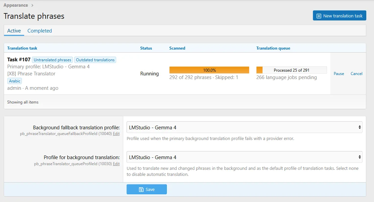This screenshot has width=374, height=202.
Task: Click the Scanned column header
Action: point(177,48)
